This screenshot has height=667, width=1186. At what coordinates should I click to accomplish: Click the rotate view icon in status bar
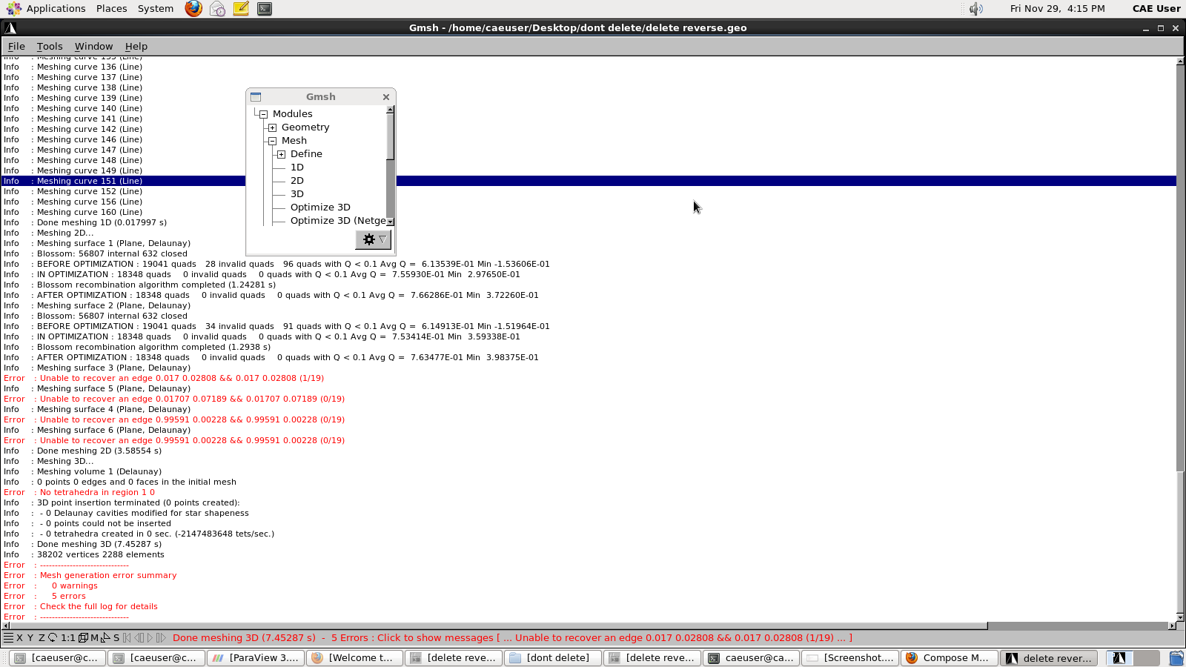click(53, 637)
